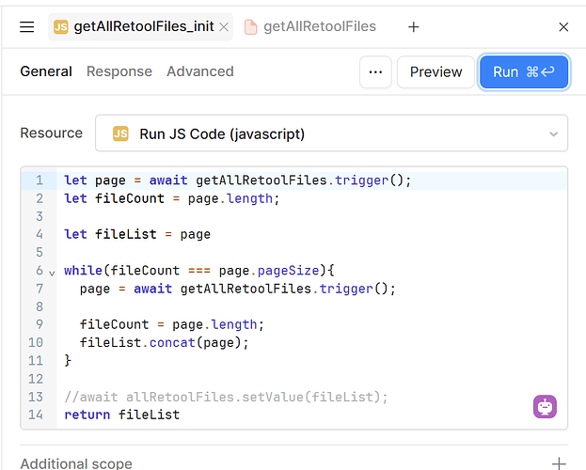Open the AI assistant robot icon
Image resolution: width=586 pixels, height=470 pixels.
pos(545,406)
